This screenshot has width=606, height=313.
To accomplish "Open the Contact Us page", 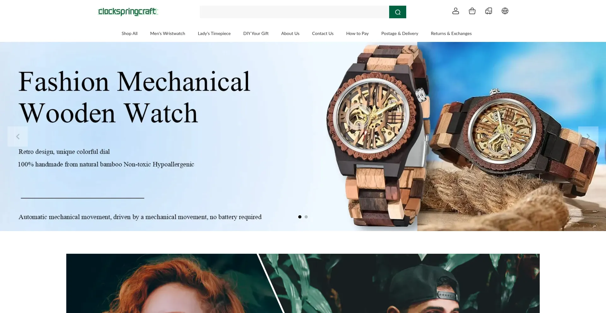I will pyautogui.click(x=323, y=33).
